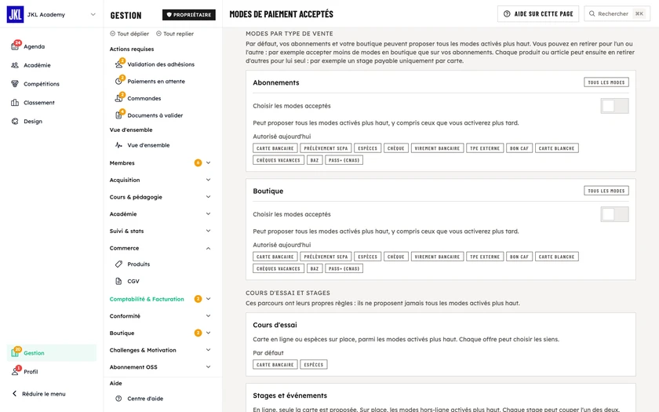Click Pass+ (CNAS) tag in Boutique
Viewport: 659px width, 412px height.
pos(344,268)
